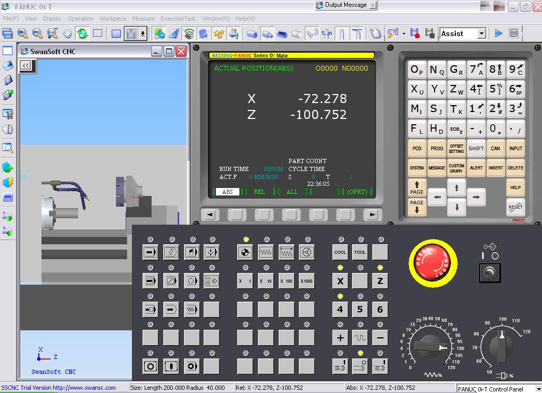Toggle the program protect key switch
Viewport: 542px width, 393px height.
[x=490, y=274]
